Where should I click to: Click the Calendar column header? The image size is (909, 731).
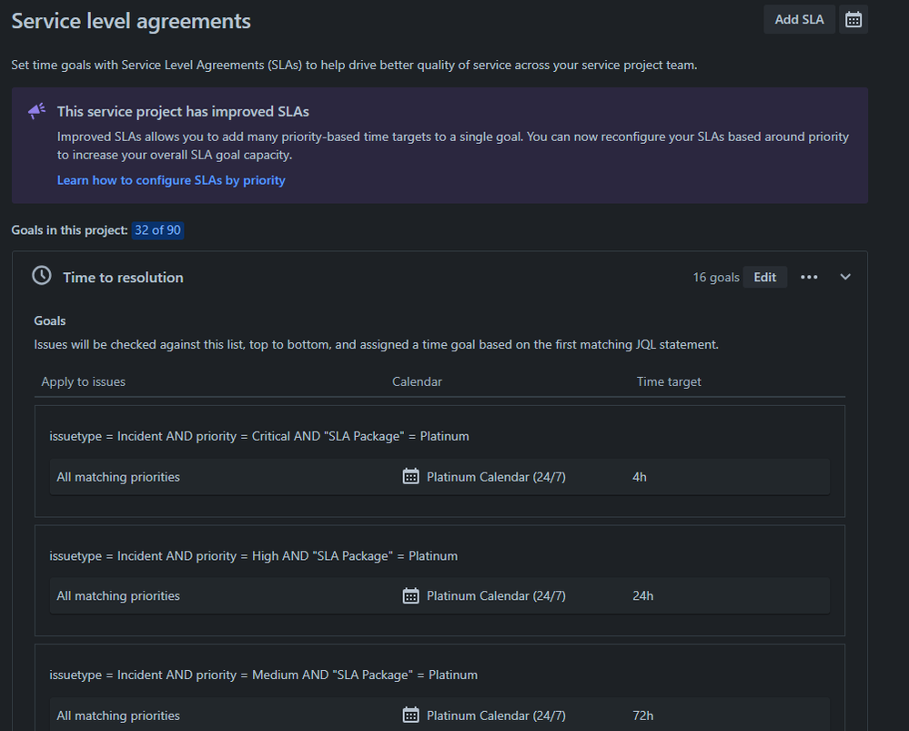[x=417, y=381]
